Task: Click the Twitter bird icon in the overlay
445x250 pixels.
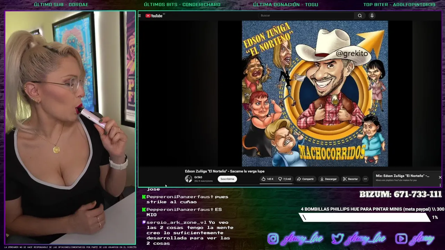Action: [337, 239]
